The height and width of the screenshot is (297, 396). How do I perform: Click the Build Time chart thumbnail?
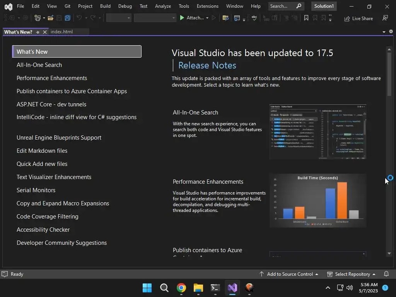pyautogui.click(x=318, y=201)
